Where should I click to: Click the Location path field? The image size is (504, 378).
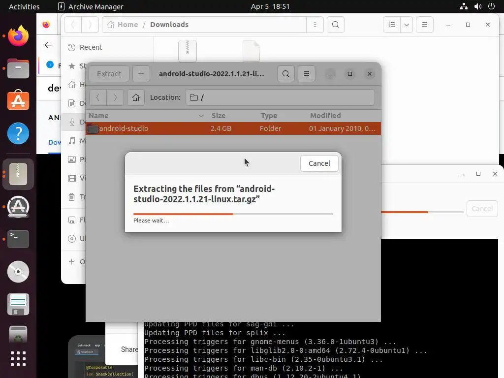tap(280, 97)
